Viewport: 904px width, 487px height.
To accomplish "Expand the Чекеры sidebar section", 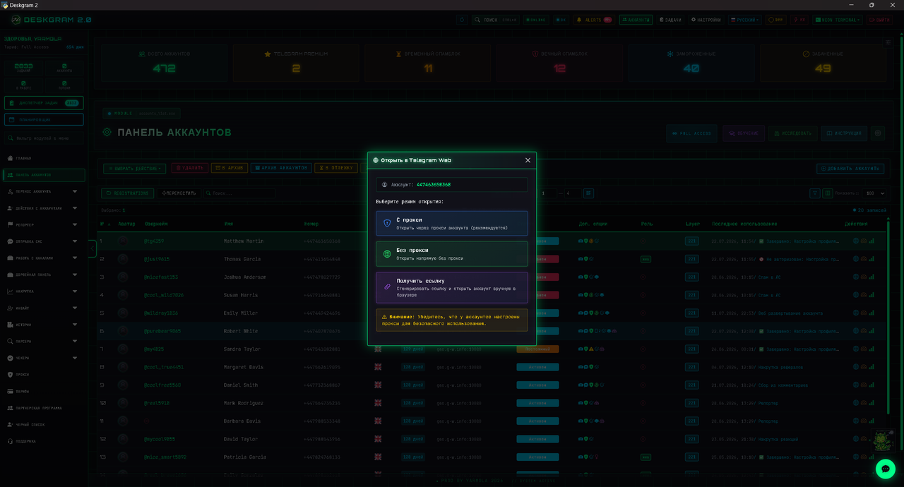I will coord(42,358).
